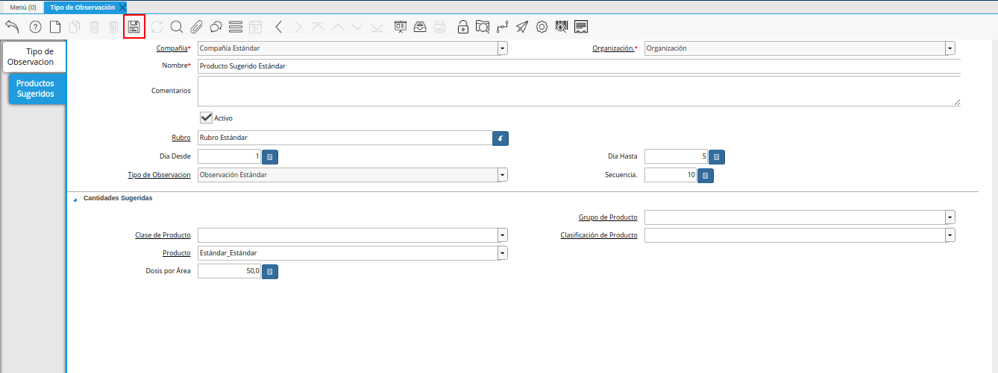Open the magnifier Find record icon

(177, 28)
